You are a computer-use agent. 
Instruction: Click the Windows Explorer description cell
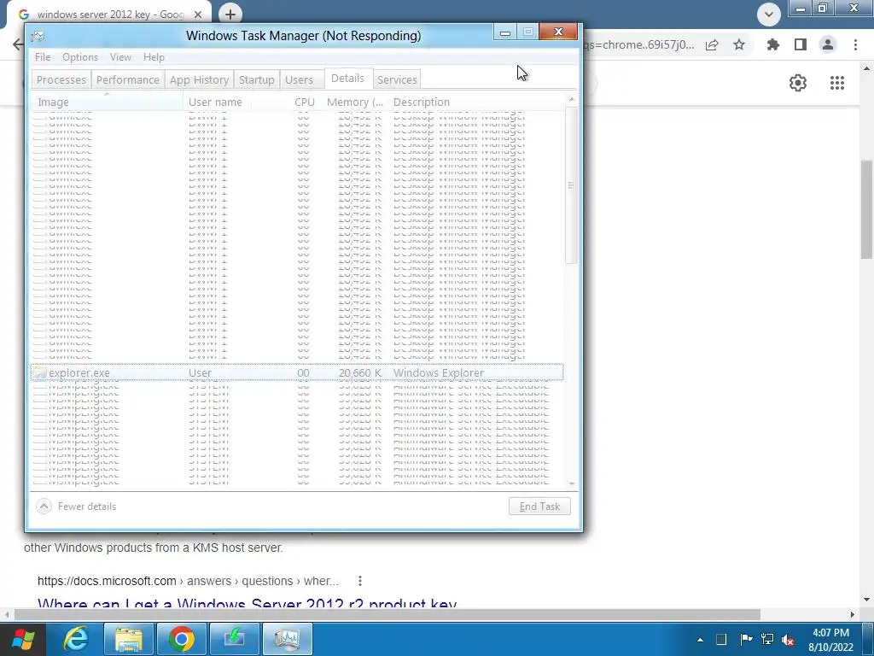[439, 372]
